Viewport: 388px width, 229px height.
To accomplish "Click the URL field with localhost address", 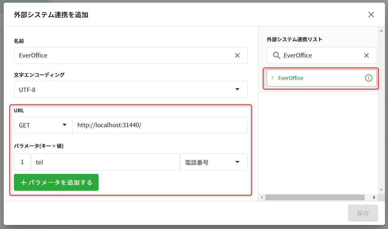I will pyautogui.click(x=159, y=125).
